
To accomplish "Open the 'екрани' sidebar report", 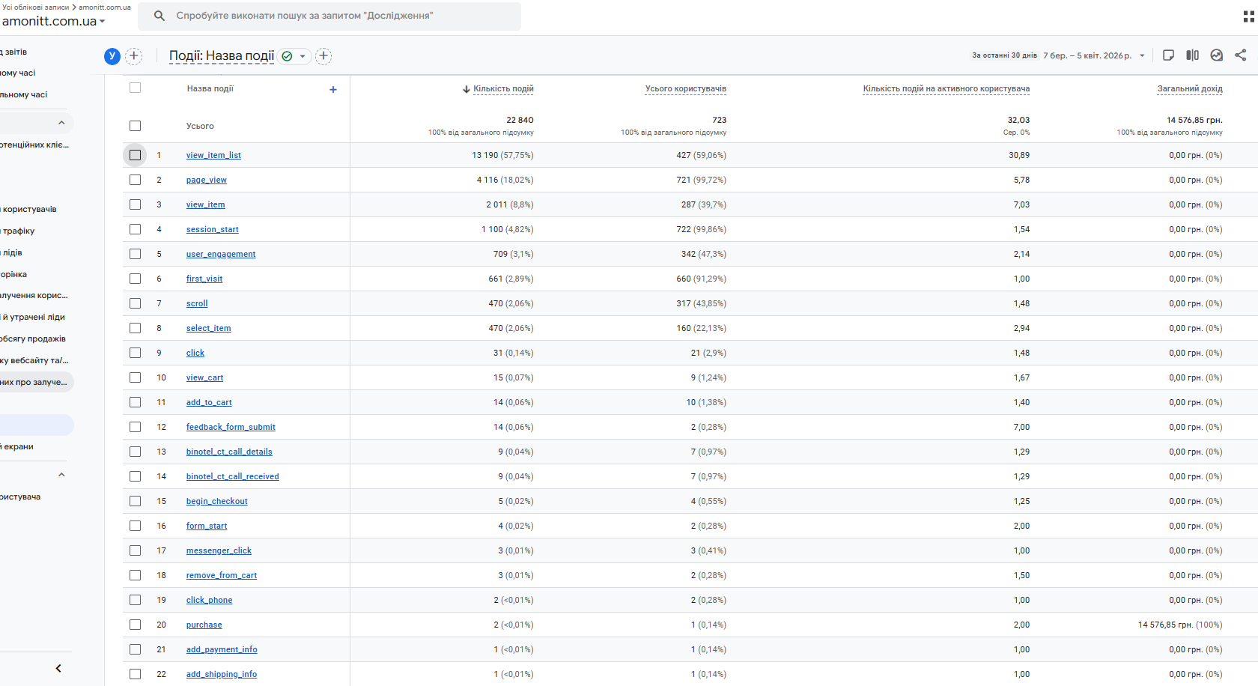I will point(17,447).
